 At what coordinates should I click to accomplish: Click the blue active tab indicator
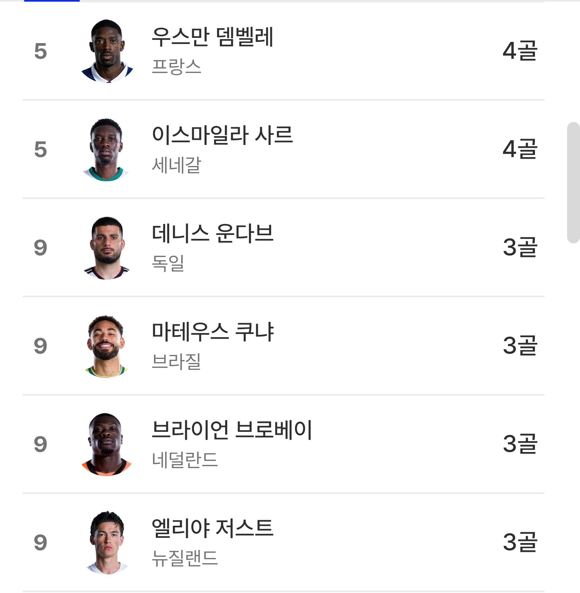[x=52, y=1]
